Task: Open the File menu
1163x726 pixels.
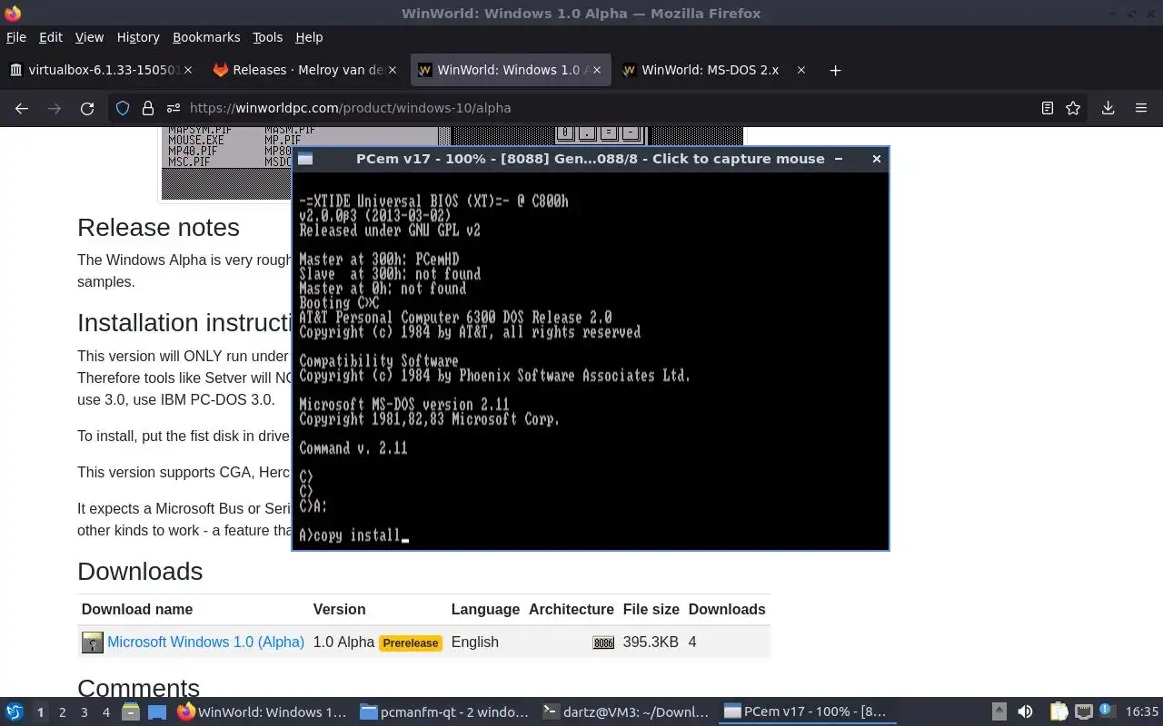Action: click(16, 37)
